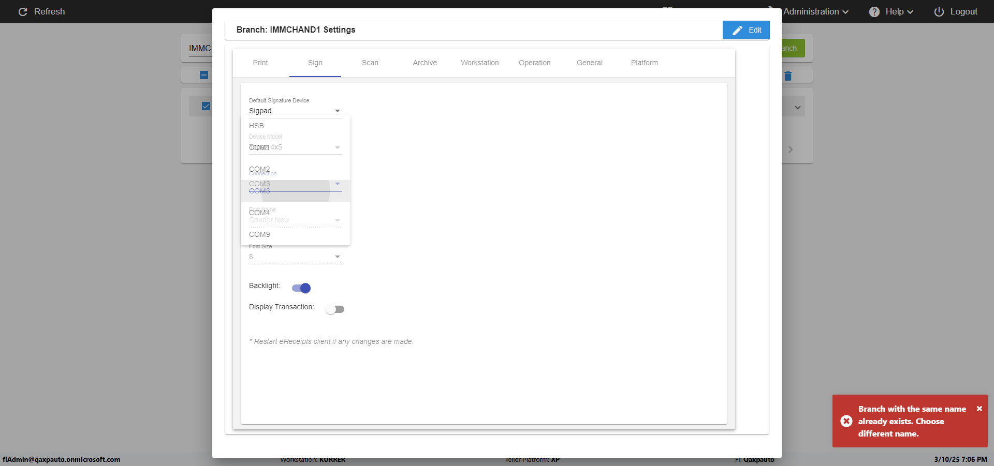Click the green branch button behind dialog
Image resolution: width=994 pixels, height=466 pixels.
click(x=793, y=48)
